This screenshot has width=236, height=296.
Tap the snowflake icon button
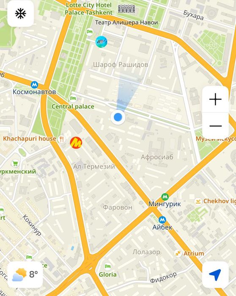click(x=21, y=14)
